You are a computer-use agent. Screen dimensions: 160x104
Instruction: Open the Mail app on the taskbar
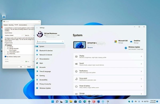80,101
